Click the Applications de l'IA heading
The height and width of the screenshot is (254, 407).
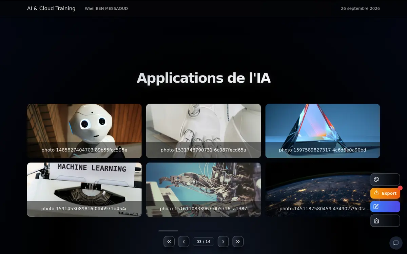(203, 78)
